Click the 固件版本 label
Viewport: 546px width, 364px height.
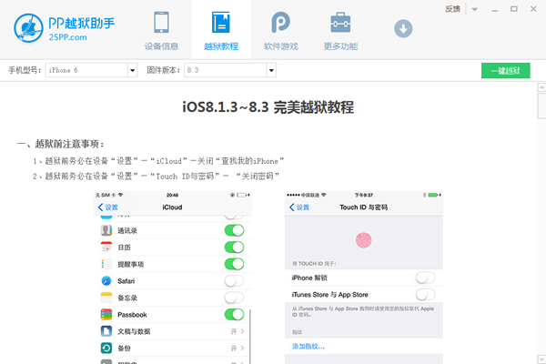pyautogui.click(x=163, y=70)
